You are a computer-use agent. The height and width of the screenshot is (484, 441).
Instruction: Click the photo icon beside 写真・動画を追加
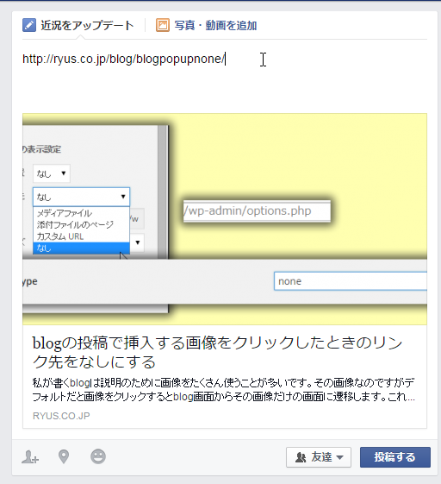(x=163, y=25)
